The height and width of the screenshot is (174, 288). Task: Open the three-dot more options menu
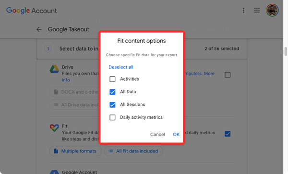(243, 10)
